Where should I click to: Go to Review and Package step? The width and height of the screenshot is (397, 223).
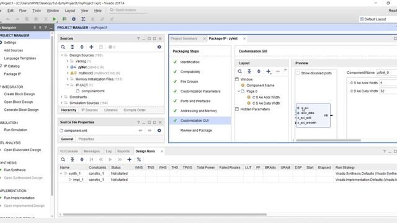196,131
